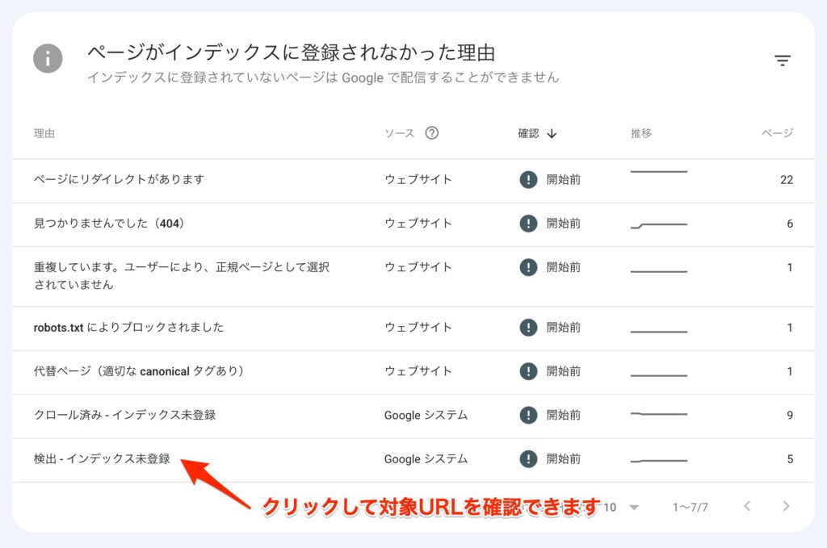This screenshot has width=827, height=548.
Task: Select the 検出 - インデックス未登録 row
Action: [x=102, y=459]
